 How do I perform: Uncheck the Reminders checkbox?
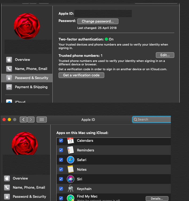(61, 150)
